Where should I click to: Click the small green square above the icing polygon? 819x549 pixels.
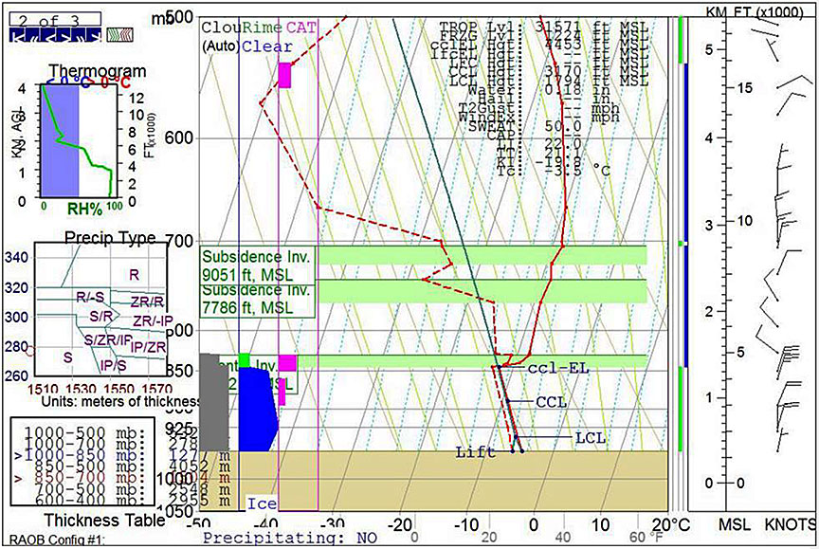(x=245, y=360)
